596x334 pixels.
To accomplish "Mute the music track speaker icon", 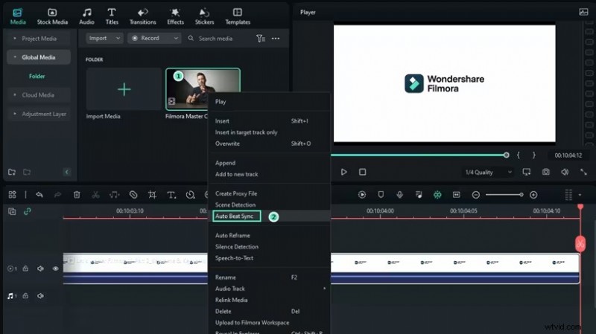I will 40,295.
